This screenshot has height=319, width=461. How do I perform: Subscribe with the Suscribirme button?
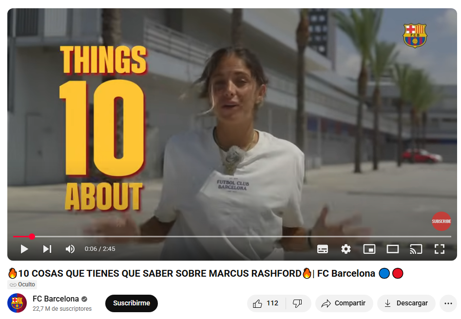pos(132,303)
